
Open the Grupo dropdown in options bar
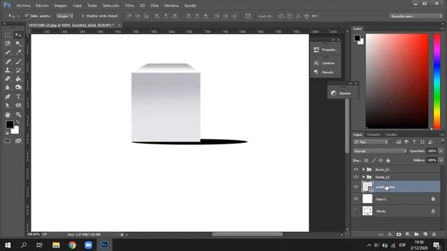tap(65, 16)
